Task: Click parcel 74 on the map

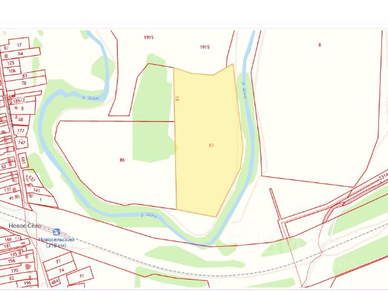Action: tap(62, 271)
